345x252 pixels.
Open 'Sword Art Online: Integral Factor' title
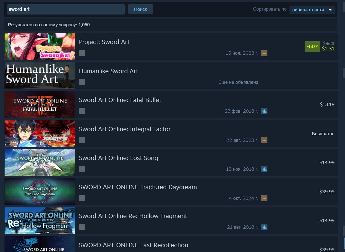tap(125, 129)
